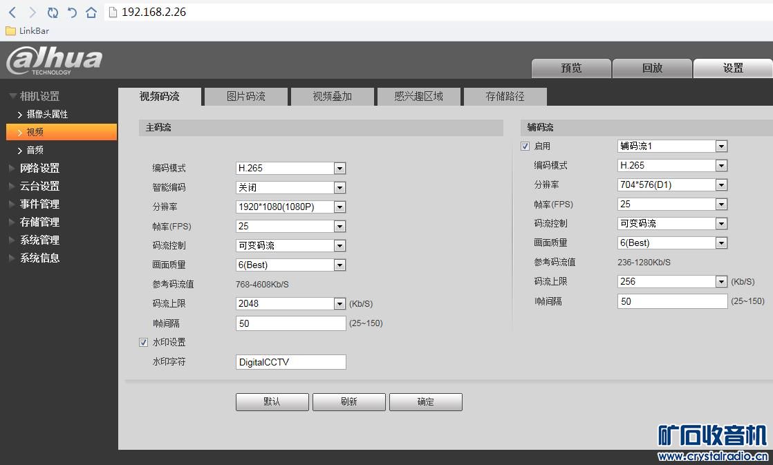Expand the 云台设置 section

(35, 186)
